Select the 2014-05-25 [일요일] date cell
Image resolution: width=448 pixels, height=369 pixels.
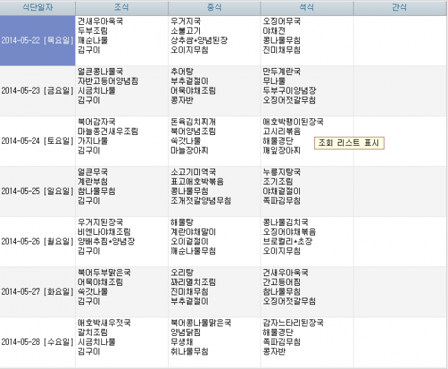[x=37, y=191]
